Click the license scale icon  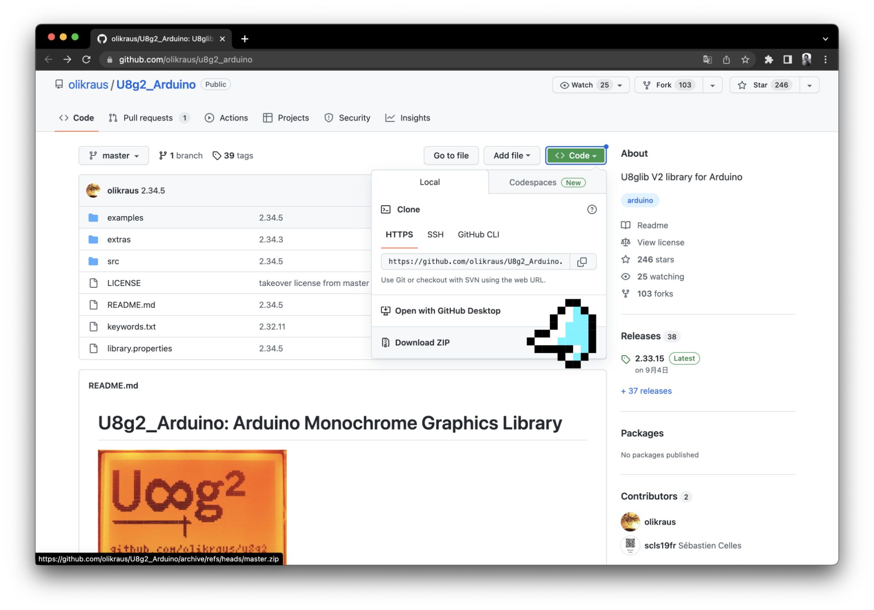coord(626,242)
